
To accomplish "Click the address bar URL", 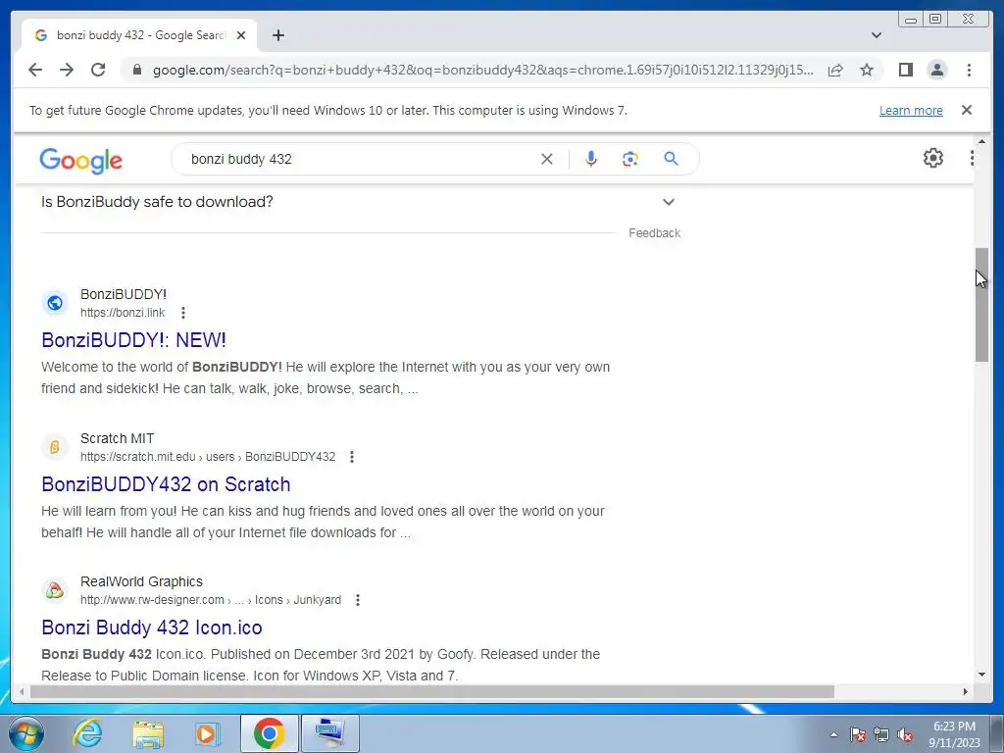I will (483, 70).
